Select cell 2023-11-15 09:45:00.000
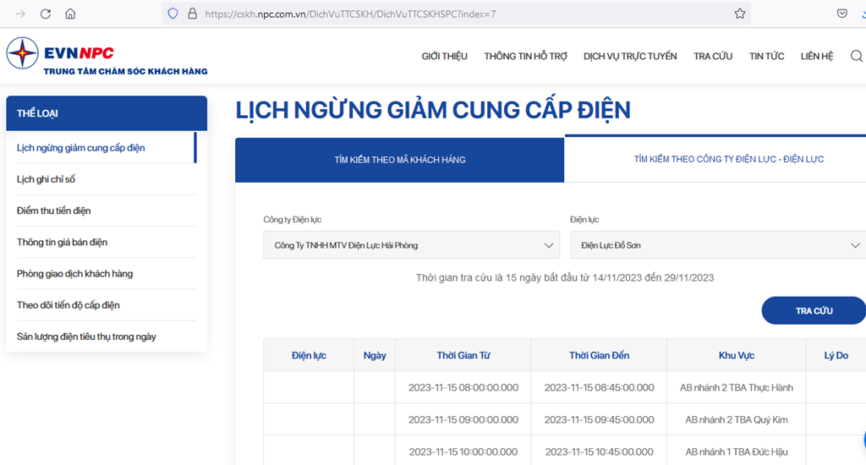 coord(600,419)
